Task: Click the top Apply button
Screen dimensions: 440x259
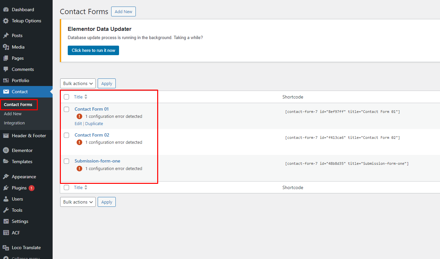Action: coord(107,83)
